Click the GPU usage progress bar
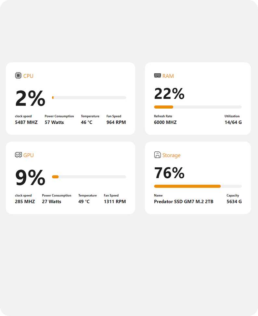The image size is (258, 316). pos(89,177)
